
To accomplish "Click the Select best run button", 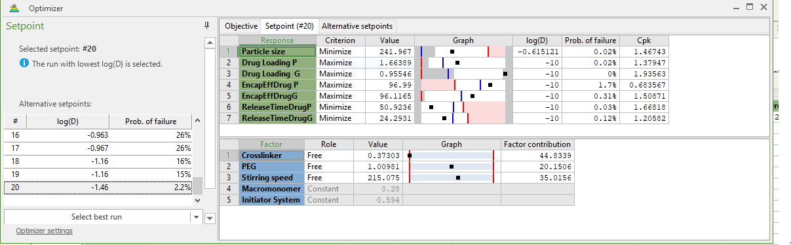I will (97, 217).
